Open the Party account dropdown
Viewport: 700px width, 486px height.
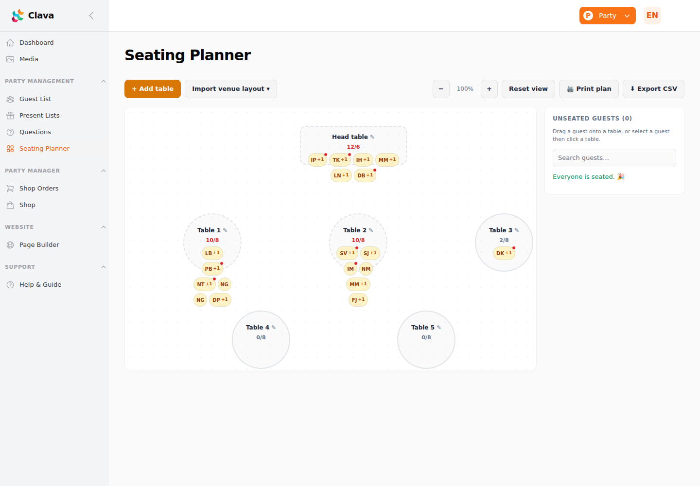pos(607,16)
